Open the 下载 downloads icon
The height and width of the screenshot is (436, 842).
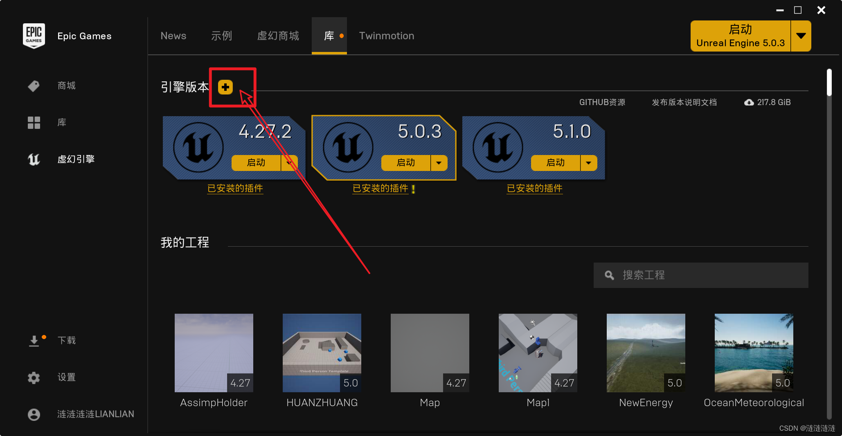(34, 340)
